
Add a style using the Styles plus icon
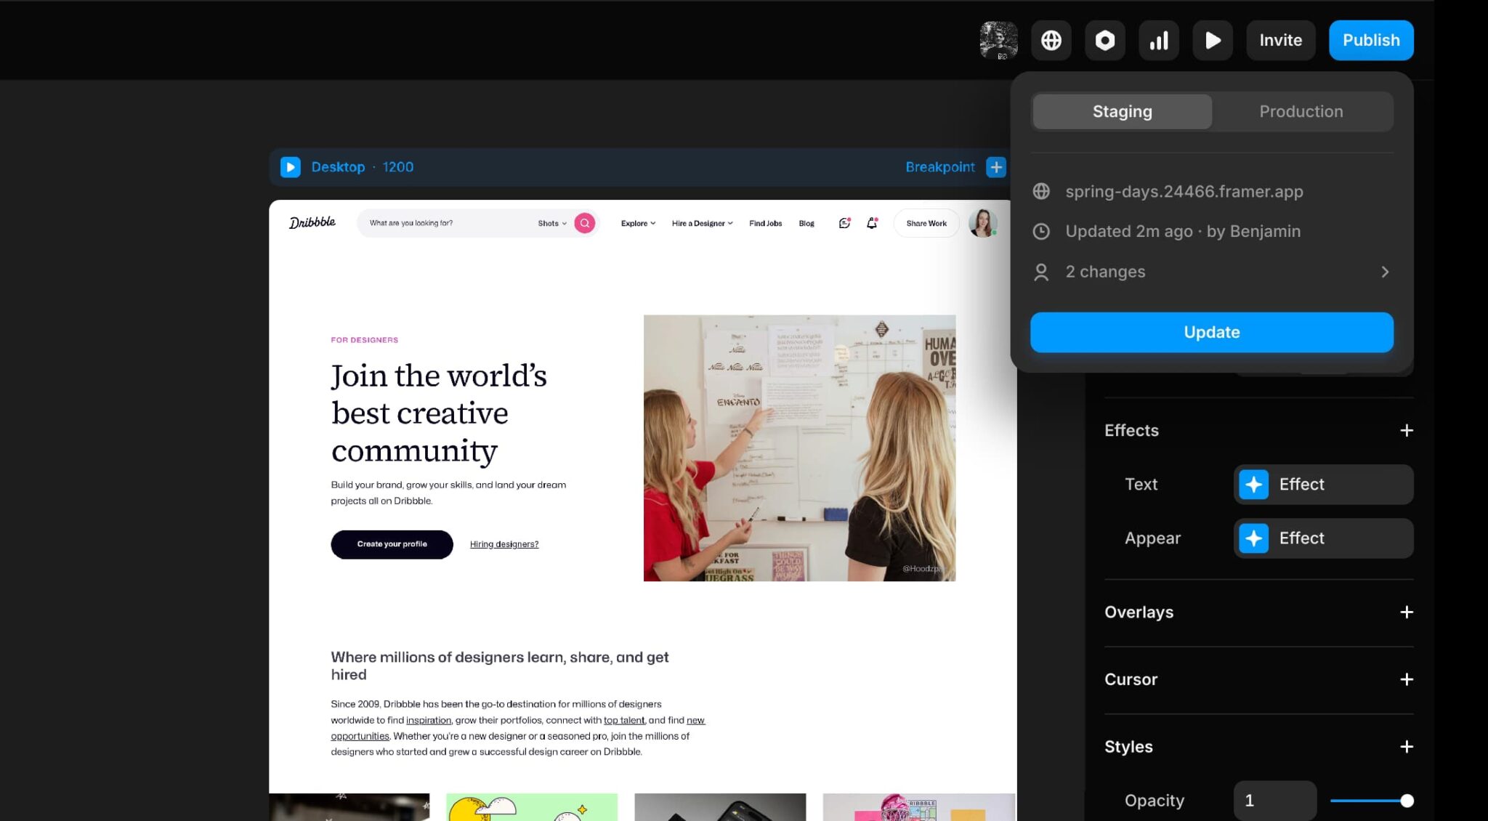[x=1407, y=746]
